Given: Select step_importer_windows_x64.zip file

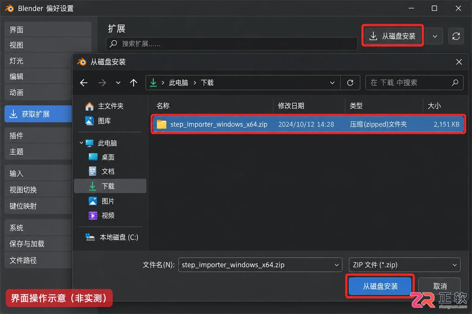Looking at the screenshot, I should pyautogui.click(x=308, y=124).
